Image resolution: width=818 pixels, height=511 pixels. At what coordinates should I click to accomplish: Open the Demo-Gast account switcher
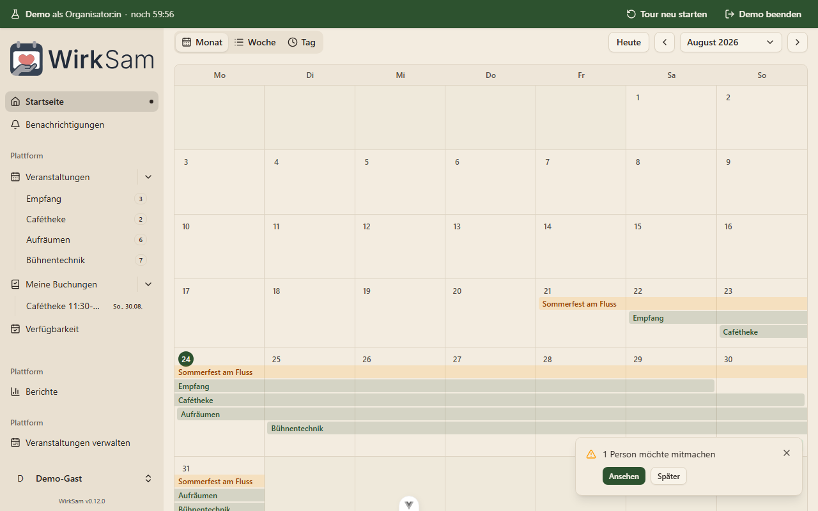(82, 478)
